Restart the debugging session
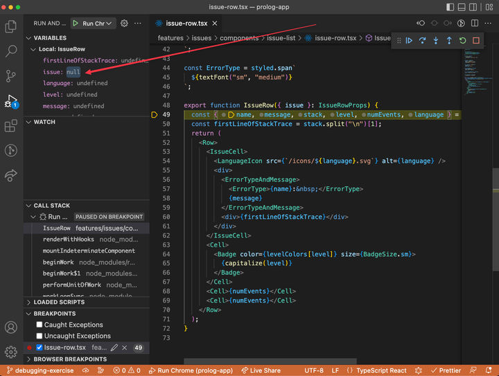This screenshot has height=376, width=499. pos(462,41)
